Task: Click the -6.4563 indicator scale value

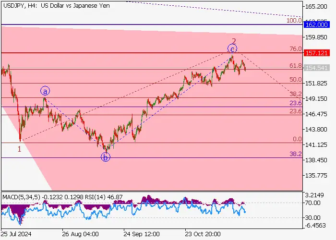Action: (316, 226)
